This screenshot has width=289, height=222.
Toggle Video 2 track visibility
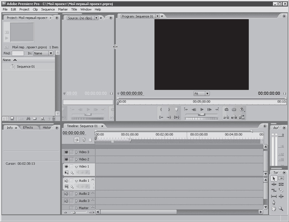[x=66, y=159]
